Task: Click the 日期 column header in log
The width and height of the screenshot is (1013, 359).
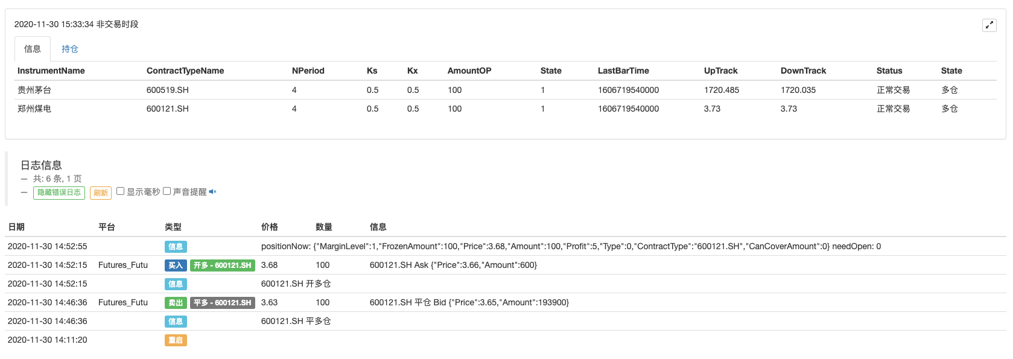Action: coord(16,227)
